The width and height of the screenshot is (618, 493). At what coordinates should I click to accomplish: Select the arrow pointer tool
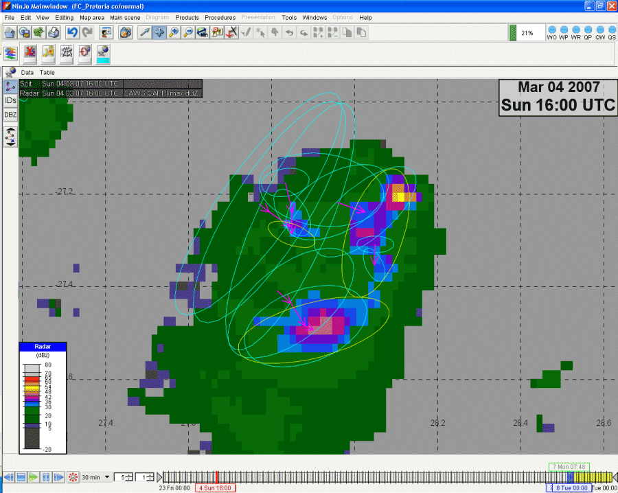pyautogui.click(x=145, y=33)
